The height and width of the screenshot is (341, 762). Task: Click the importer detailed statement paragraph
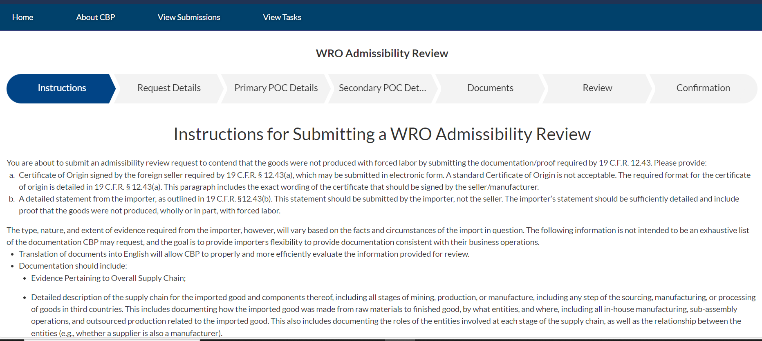click(379, 204)
